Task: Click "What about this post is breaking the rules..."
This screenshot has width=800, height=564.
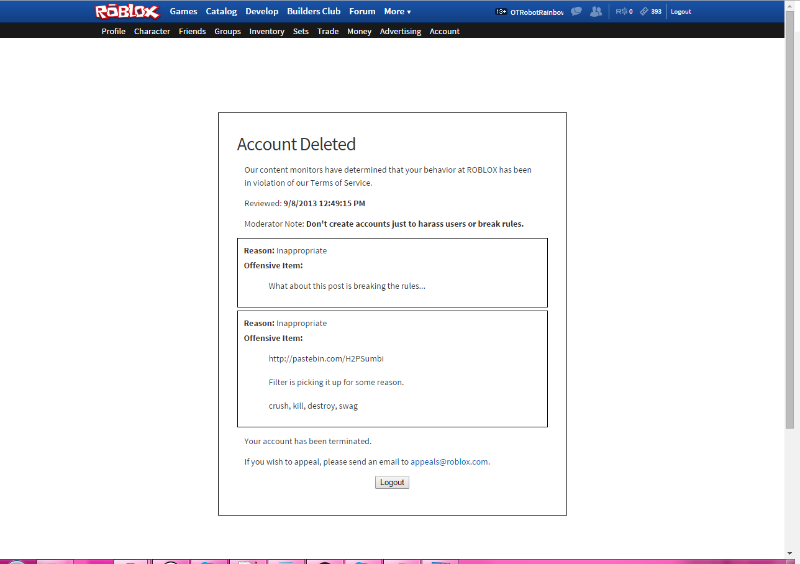Action: (x=347, y=286)
